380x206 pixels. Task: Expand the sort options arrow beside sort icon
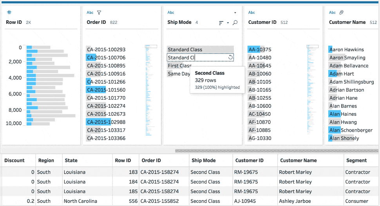[228, 23]
